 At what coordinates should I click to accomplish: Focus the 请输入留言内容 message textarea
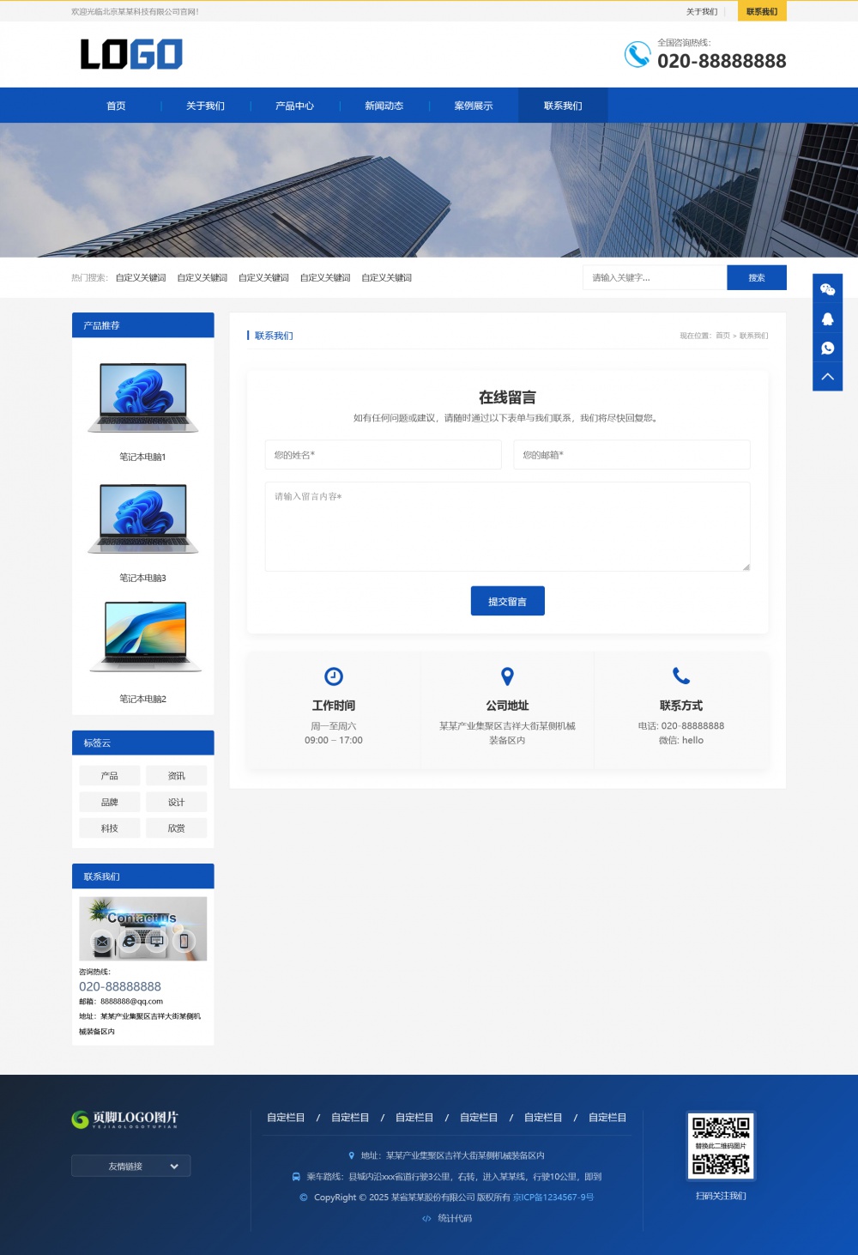pos(507,526)
